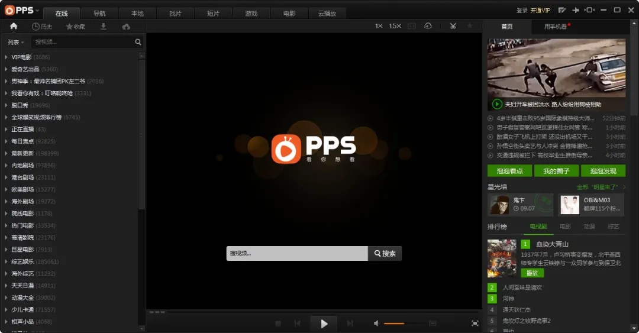The image size is (639, 333).
Task: Play the featured news video icon
Action: 497,104
